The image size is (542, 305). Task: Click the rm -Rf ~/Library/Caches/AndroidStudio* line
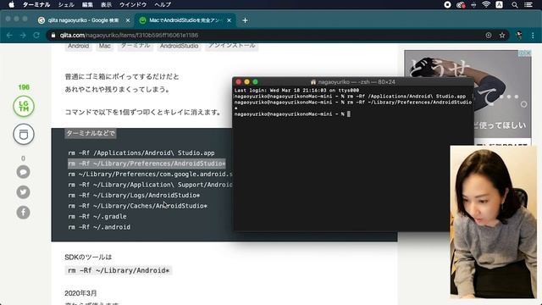pyautogui.click(x=137, y=206)
